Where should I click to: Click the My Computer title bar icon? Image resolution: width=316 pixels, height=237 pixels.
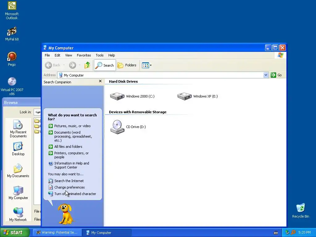coord(45,48)
